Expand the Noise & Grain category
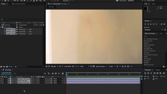 tap(144, 65)
